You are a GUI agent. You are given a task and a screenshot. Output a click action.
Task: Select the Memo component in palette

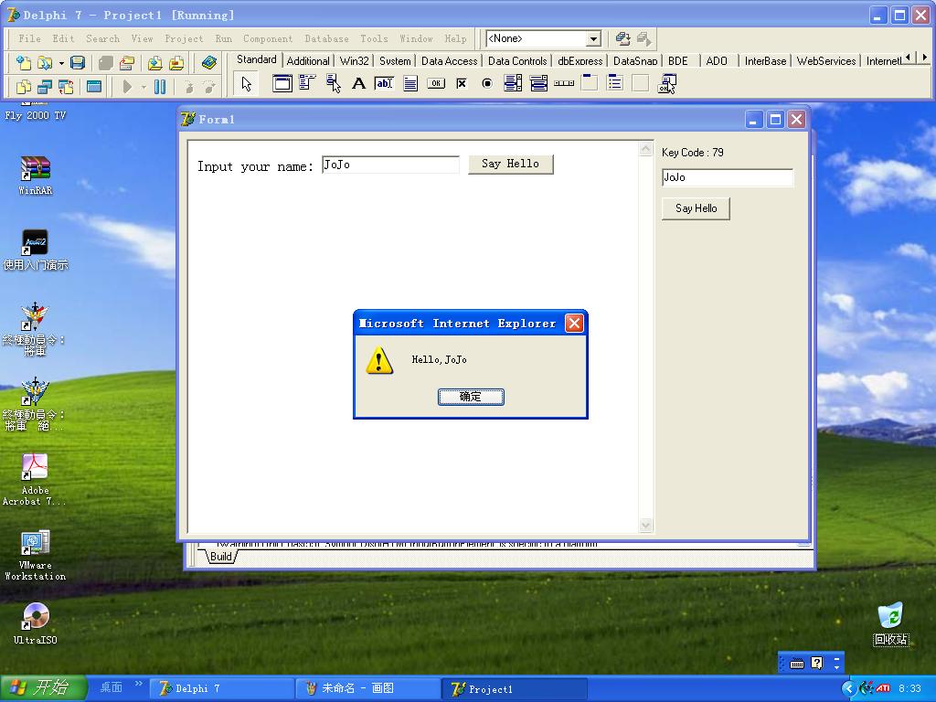click(410, 83)
